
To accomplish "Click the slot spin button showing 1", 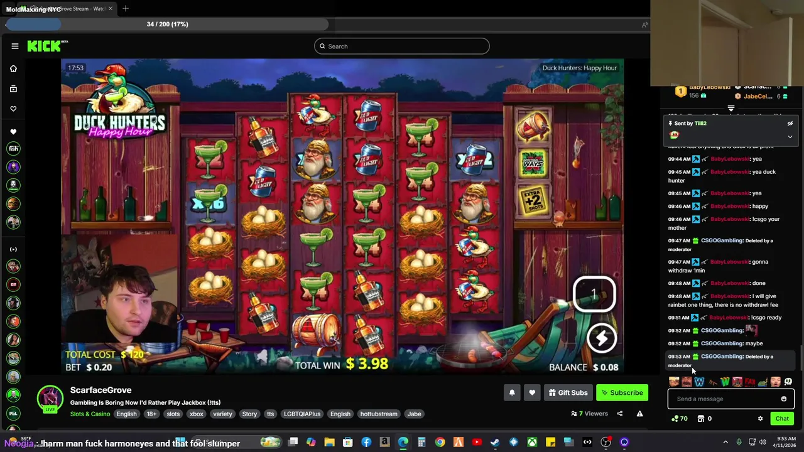I will 594,294.
